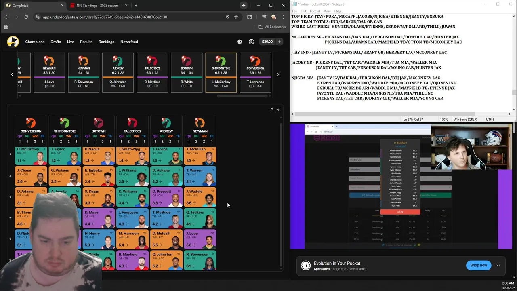517x291 pixels.
Task: Advance the picks carousel with the right arrow
Action: (x=278, y=74)
